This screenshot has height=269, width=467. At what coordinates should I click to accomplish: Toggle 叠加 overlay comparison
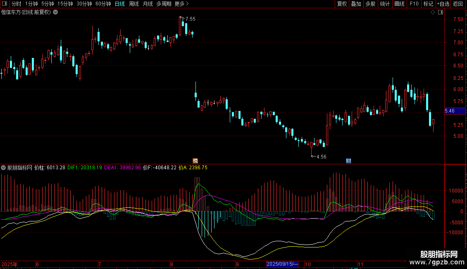pyautogui.click(x=356, y=4)
